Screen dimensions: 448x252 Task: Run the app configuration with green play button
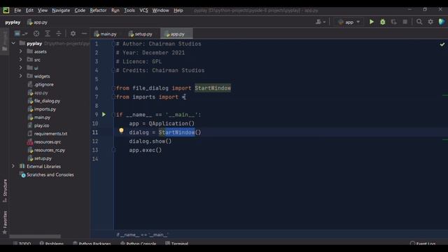click(x=372, y=22)
